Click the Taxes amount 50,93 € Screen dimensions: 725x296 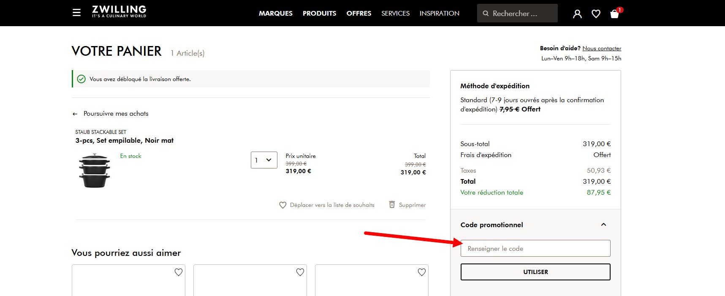tap(599, 171)
